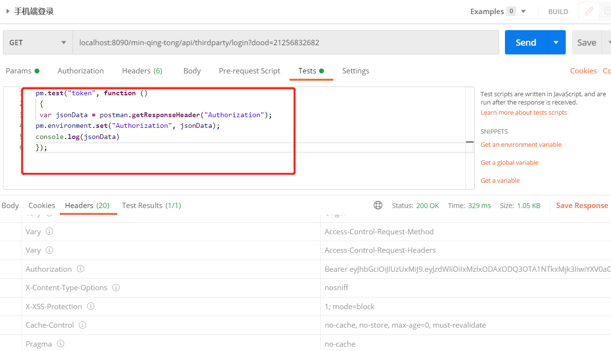The image size is (611, 351).
Task: View info icon beside the Authorization header
Action: [81, 268]
